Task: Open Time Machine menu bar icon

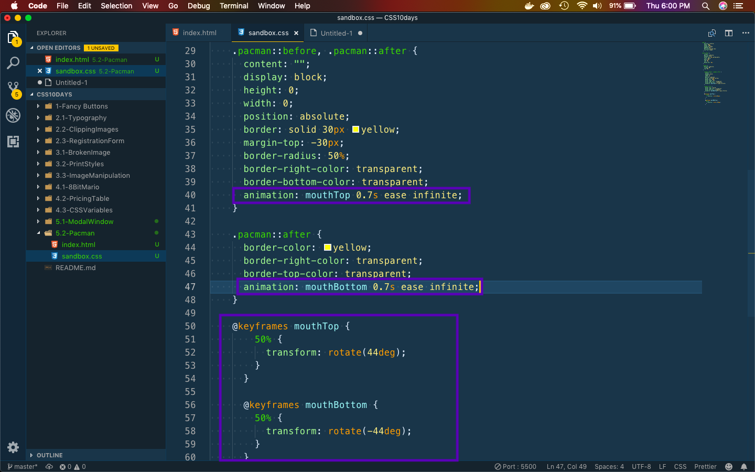Action: click(564, 6)
